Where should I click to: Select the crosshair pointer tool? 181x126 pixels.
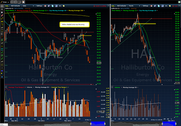2,9
